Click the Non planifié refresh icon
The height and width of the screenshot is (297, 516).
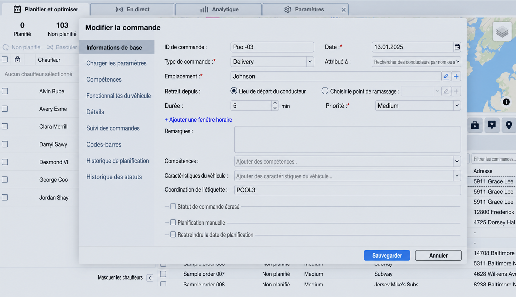click(6, 47)
